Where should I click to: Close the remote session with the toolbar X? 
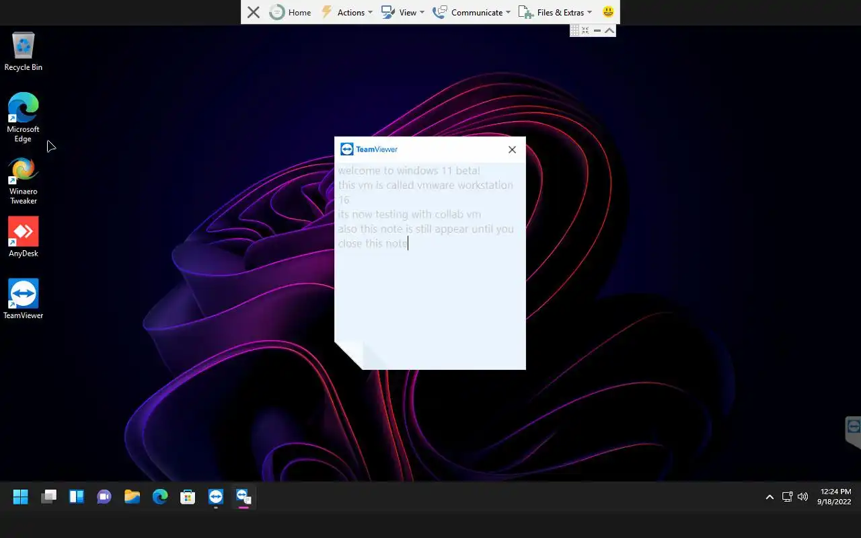(254, 12)
